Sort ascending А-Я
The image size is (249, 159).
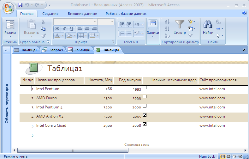[x=167, y=22]
